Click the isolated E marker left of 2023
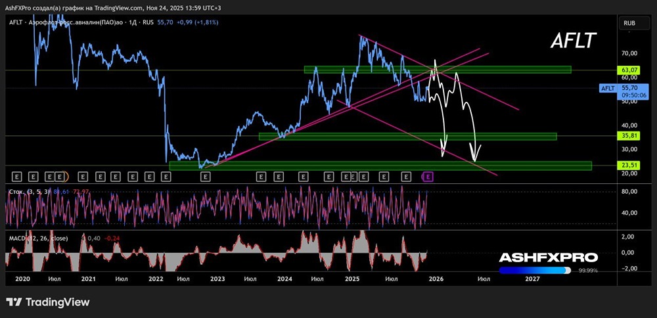This screenshot has height=318, width=657. tap(205, 177)
